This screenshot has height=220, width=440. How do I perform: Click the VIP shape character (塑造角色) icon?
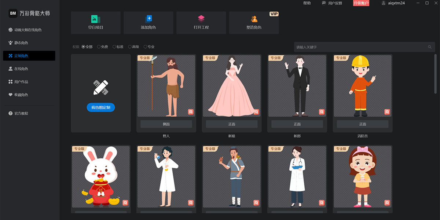point(254,19)
